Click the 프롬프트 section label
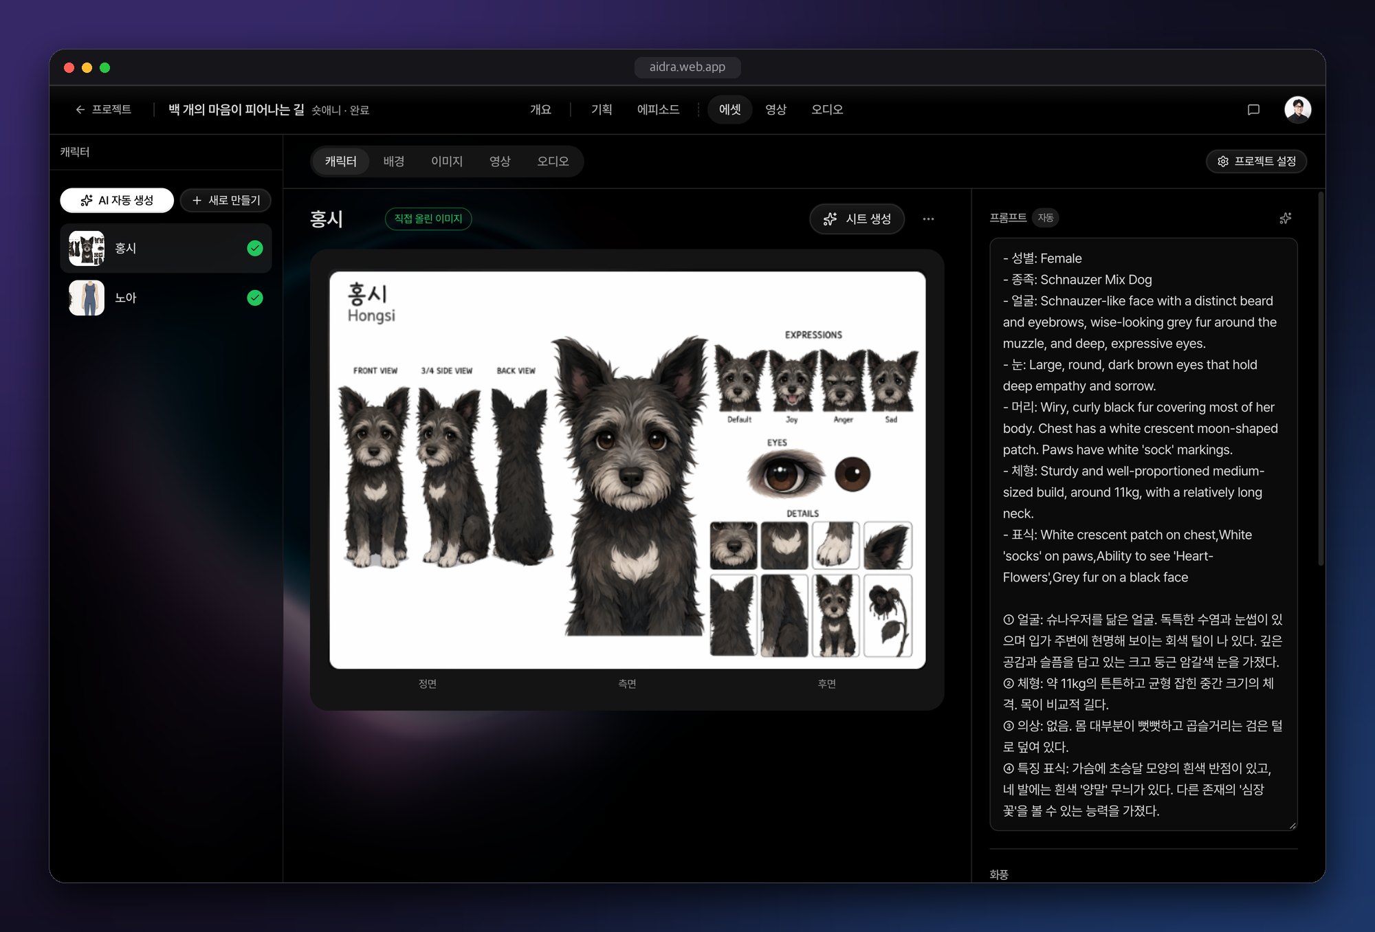 coord(1008,218)
